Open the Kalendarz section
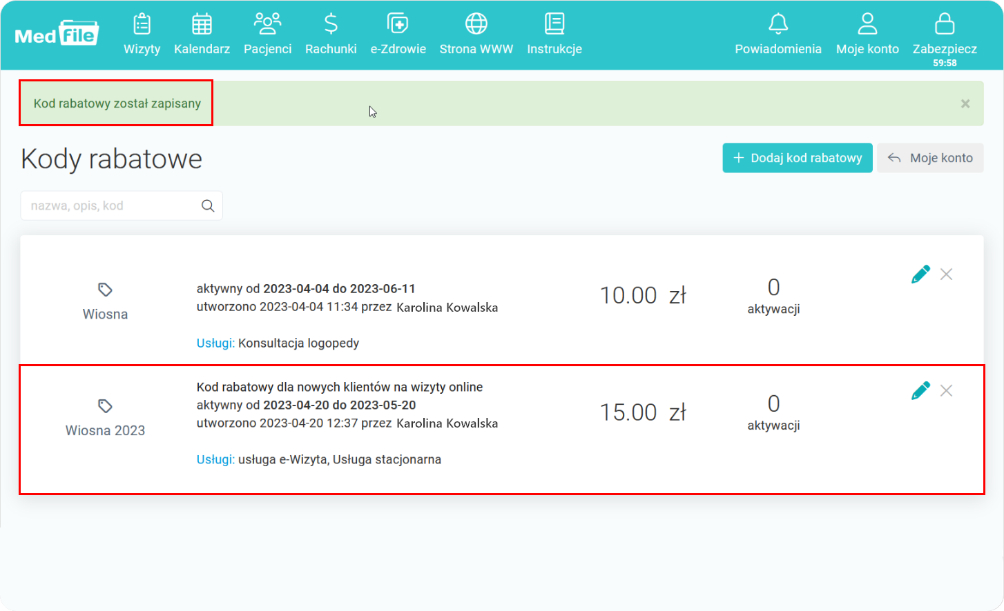The image size is (1004, 611). (202, 34)
